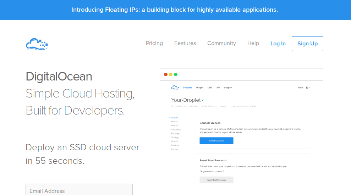Image resolution: width=351 pixels, height=195 pixels.
Task: Open the Floating IPs announcement banner
Action: coord(175,10)
